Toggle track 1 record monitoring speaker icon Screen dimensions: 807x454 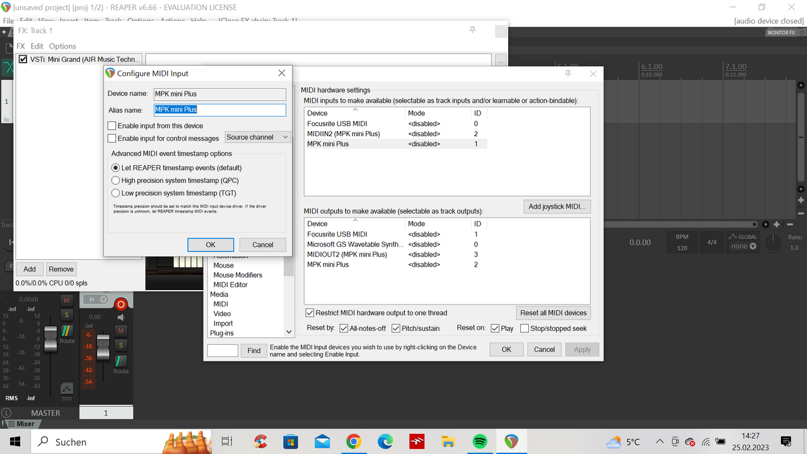pos(122,317)
